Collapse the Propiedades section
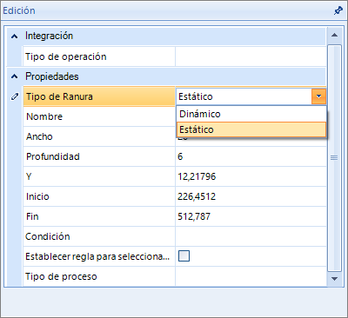The image size is (348, 318). (x=14, y=76)
